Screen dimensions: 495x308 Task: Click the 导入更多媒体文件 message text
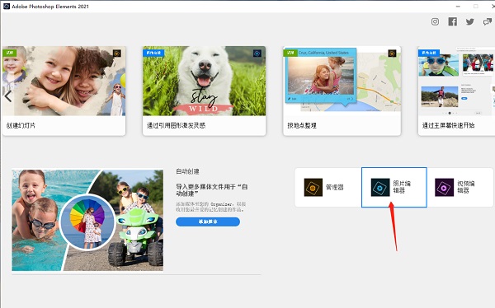pyautogui.click(x=212, y=190)
